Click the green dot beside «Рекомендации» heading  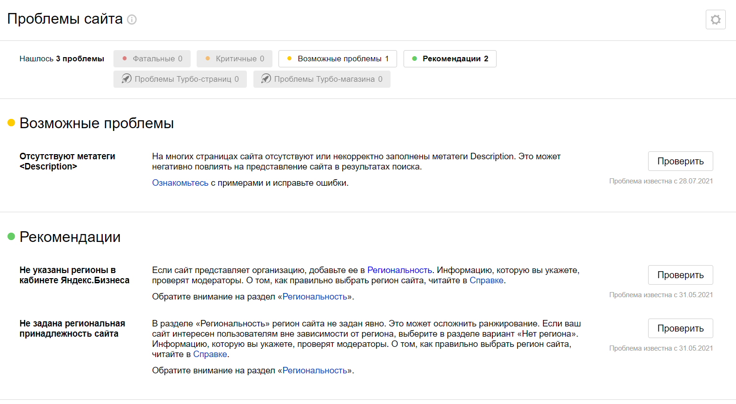click(12, 237)
